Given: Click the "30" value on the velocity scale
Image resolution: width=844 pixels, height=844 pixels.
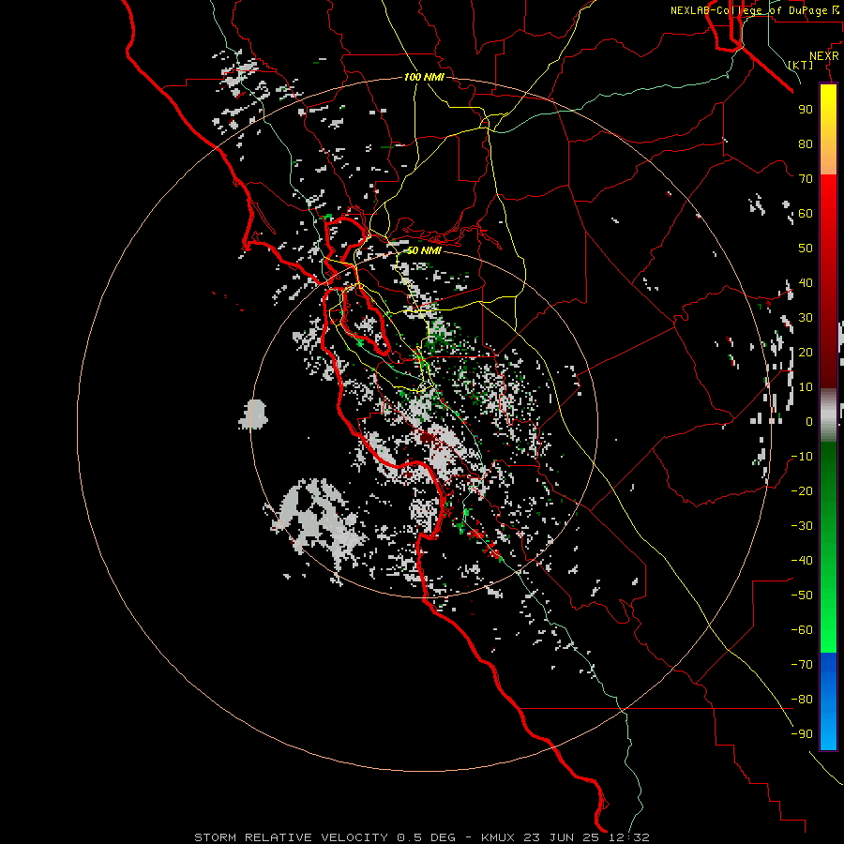Looking at the screenshot, I should (806, 318).
